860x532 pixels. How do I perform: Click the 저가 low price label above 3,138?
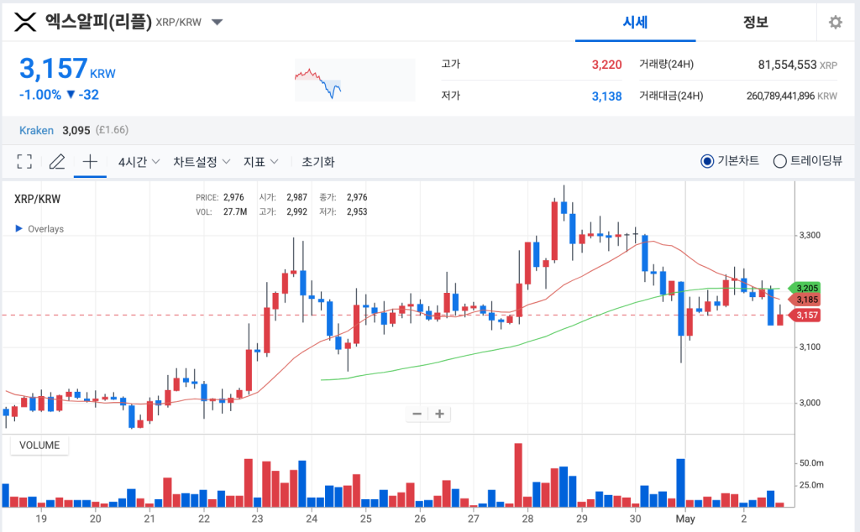(450, 96)
